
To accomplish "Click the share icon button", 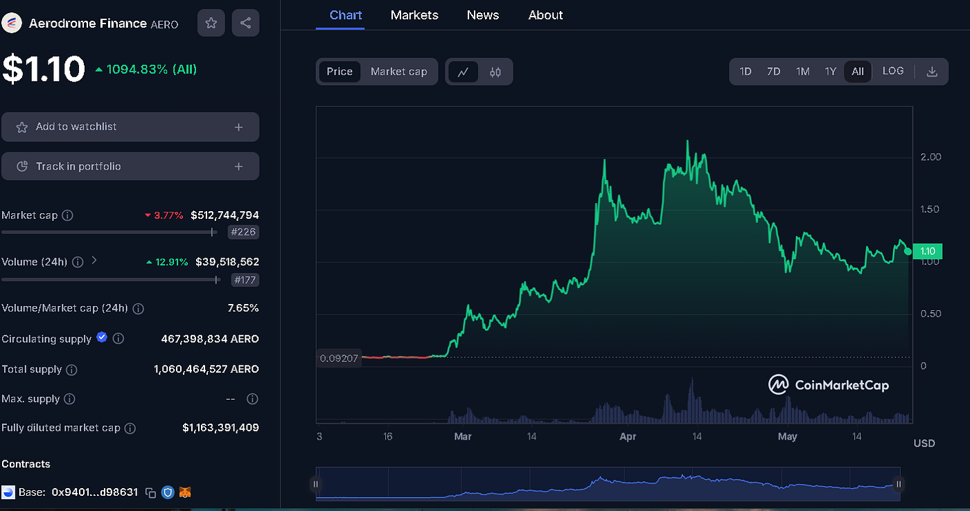I will point(245,23).
